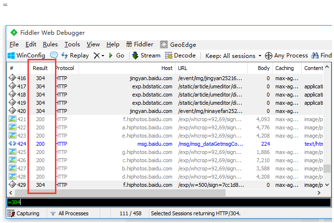Click body size 3,588 in row 427

click(263, 168)
